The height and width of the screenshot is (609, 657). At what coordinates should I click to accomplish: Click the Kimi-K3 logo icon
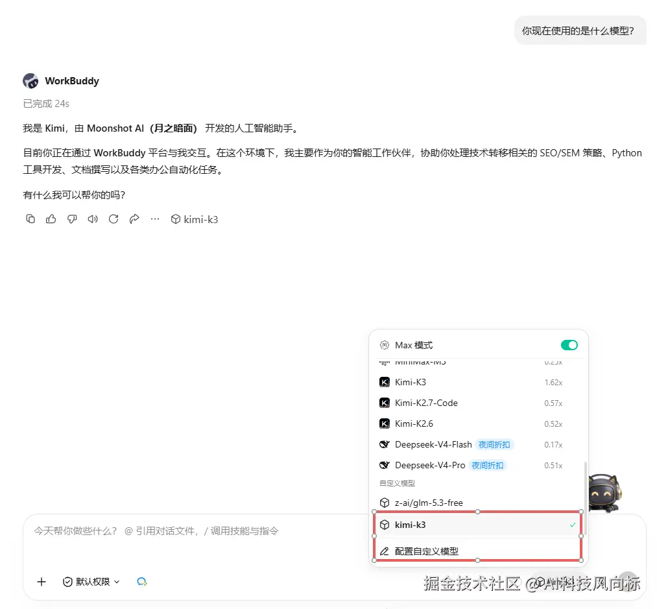[384, 382]
